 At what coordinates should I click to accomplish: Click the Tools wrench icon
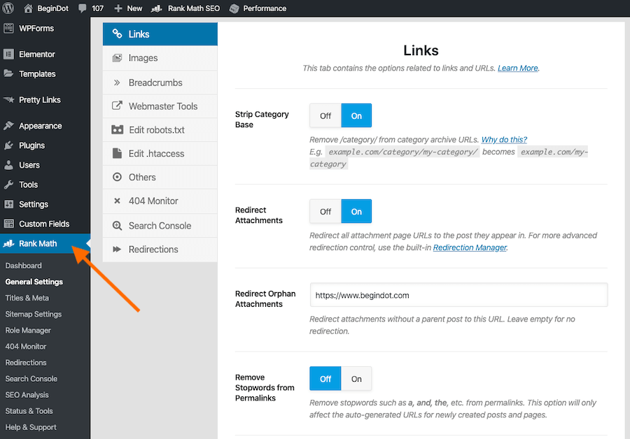(8, 185)
